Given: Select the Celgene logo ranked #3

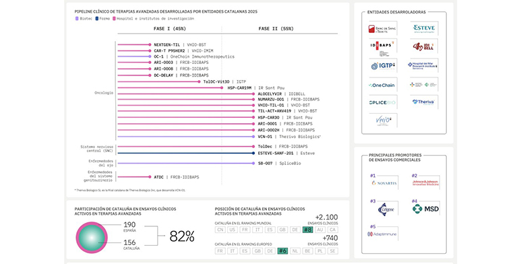Looking at the screenshot, I should click(x=386, y=209).
